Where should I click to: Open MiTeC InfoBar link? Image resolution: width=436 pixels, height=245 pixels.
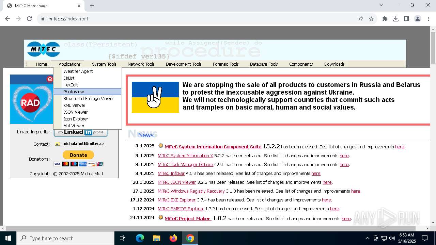point(171,173)
